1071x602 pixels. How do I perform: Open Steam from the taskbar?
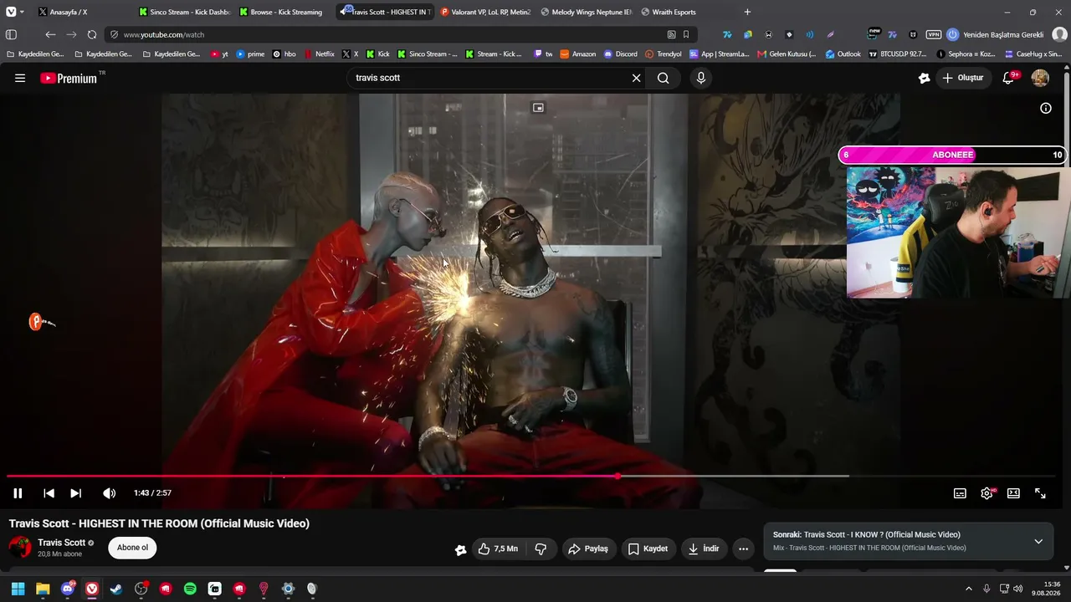[x=116, y=589]
